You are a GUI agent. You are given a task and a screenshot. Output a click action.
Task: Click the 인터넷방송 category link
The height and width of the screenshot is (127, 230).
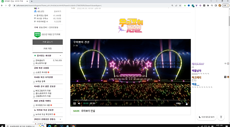coord(53,27)
